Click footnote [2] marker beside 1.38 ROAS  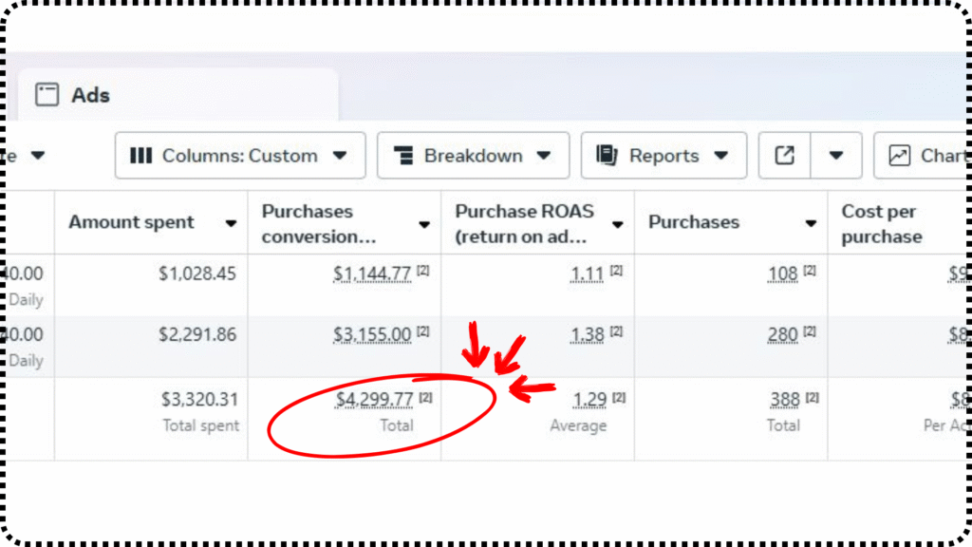click(616, 332)
